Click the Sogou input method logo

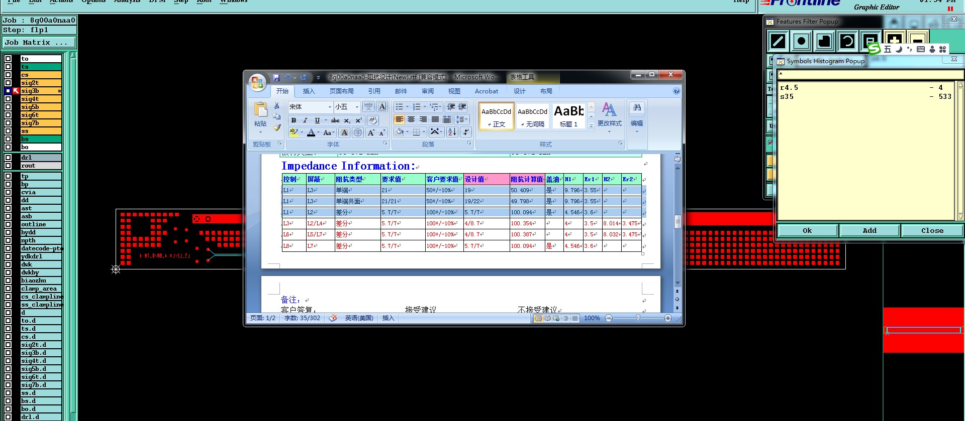click(874, 49)
